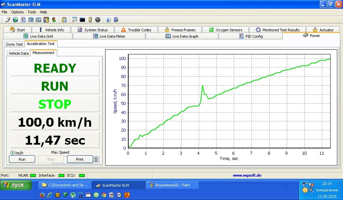
Task: Open the colored grid toolbar icon
Action: (x=31, y=20)
